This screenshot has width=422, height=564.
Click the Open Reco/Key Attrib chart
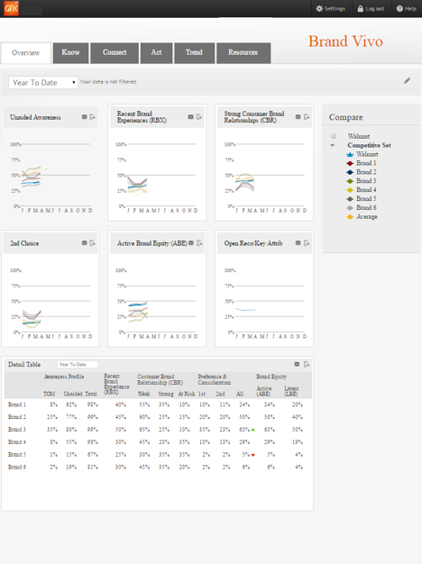(266, 302)
